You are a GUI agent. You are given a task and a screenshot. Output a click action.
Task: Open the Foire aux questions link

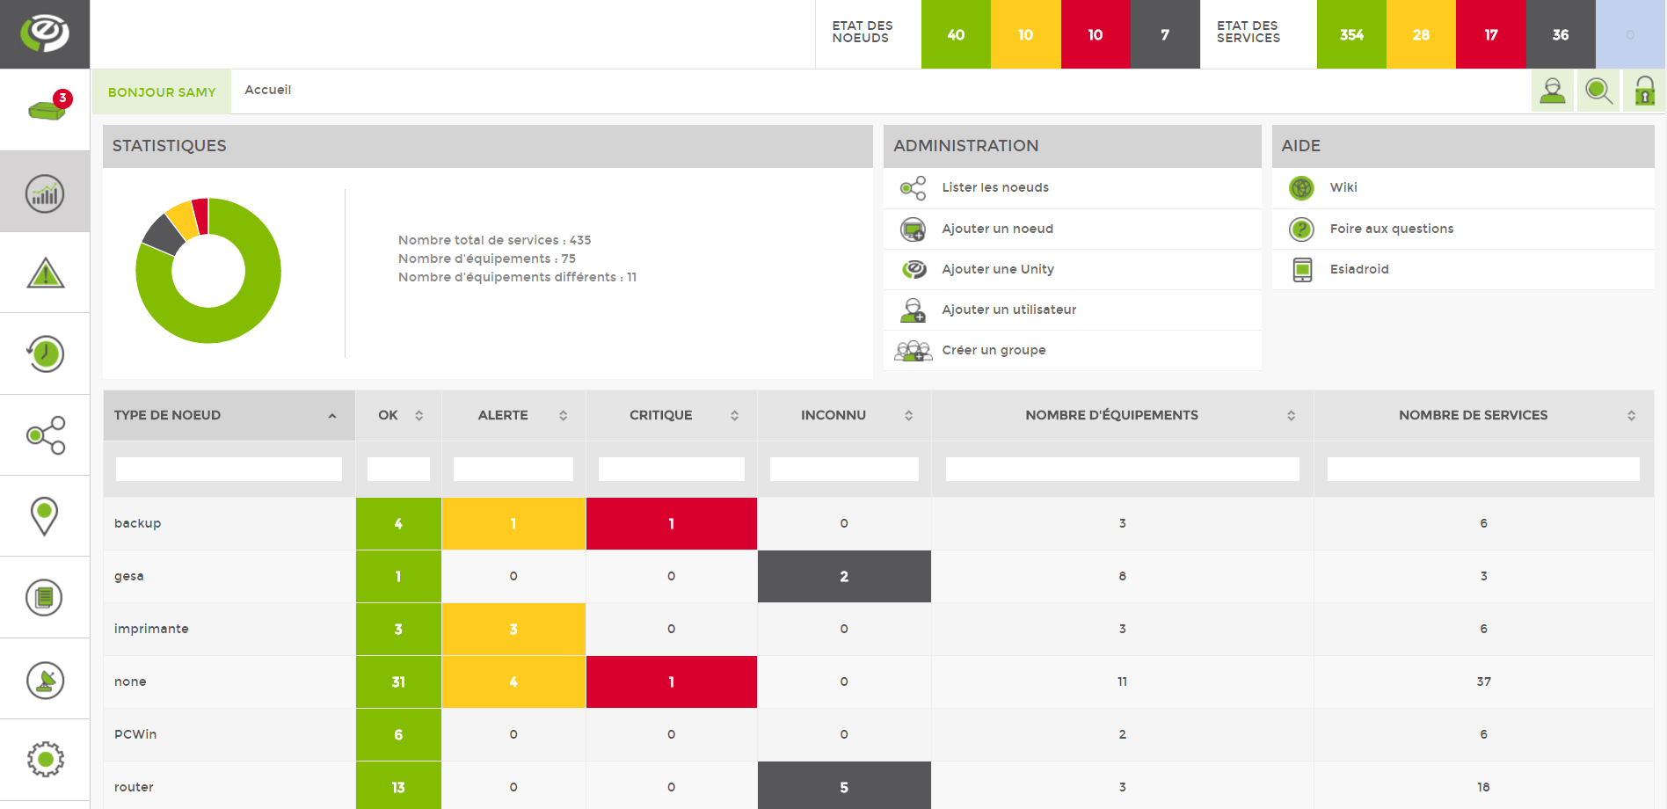point(1391,229)
